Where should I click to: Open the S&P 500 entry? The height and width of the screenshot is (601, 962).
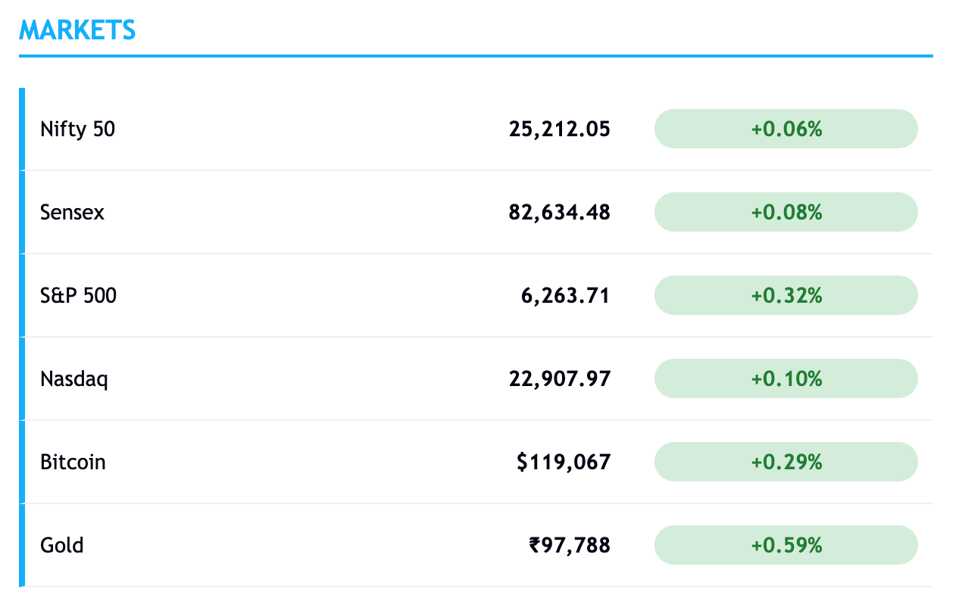pos(476,295)
